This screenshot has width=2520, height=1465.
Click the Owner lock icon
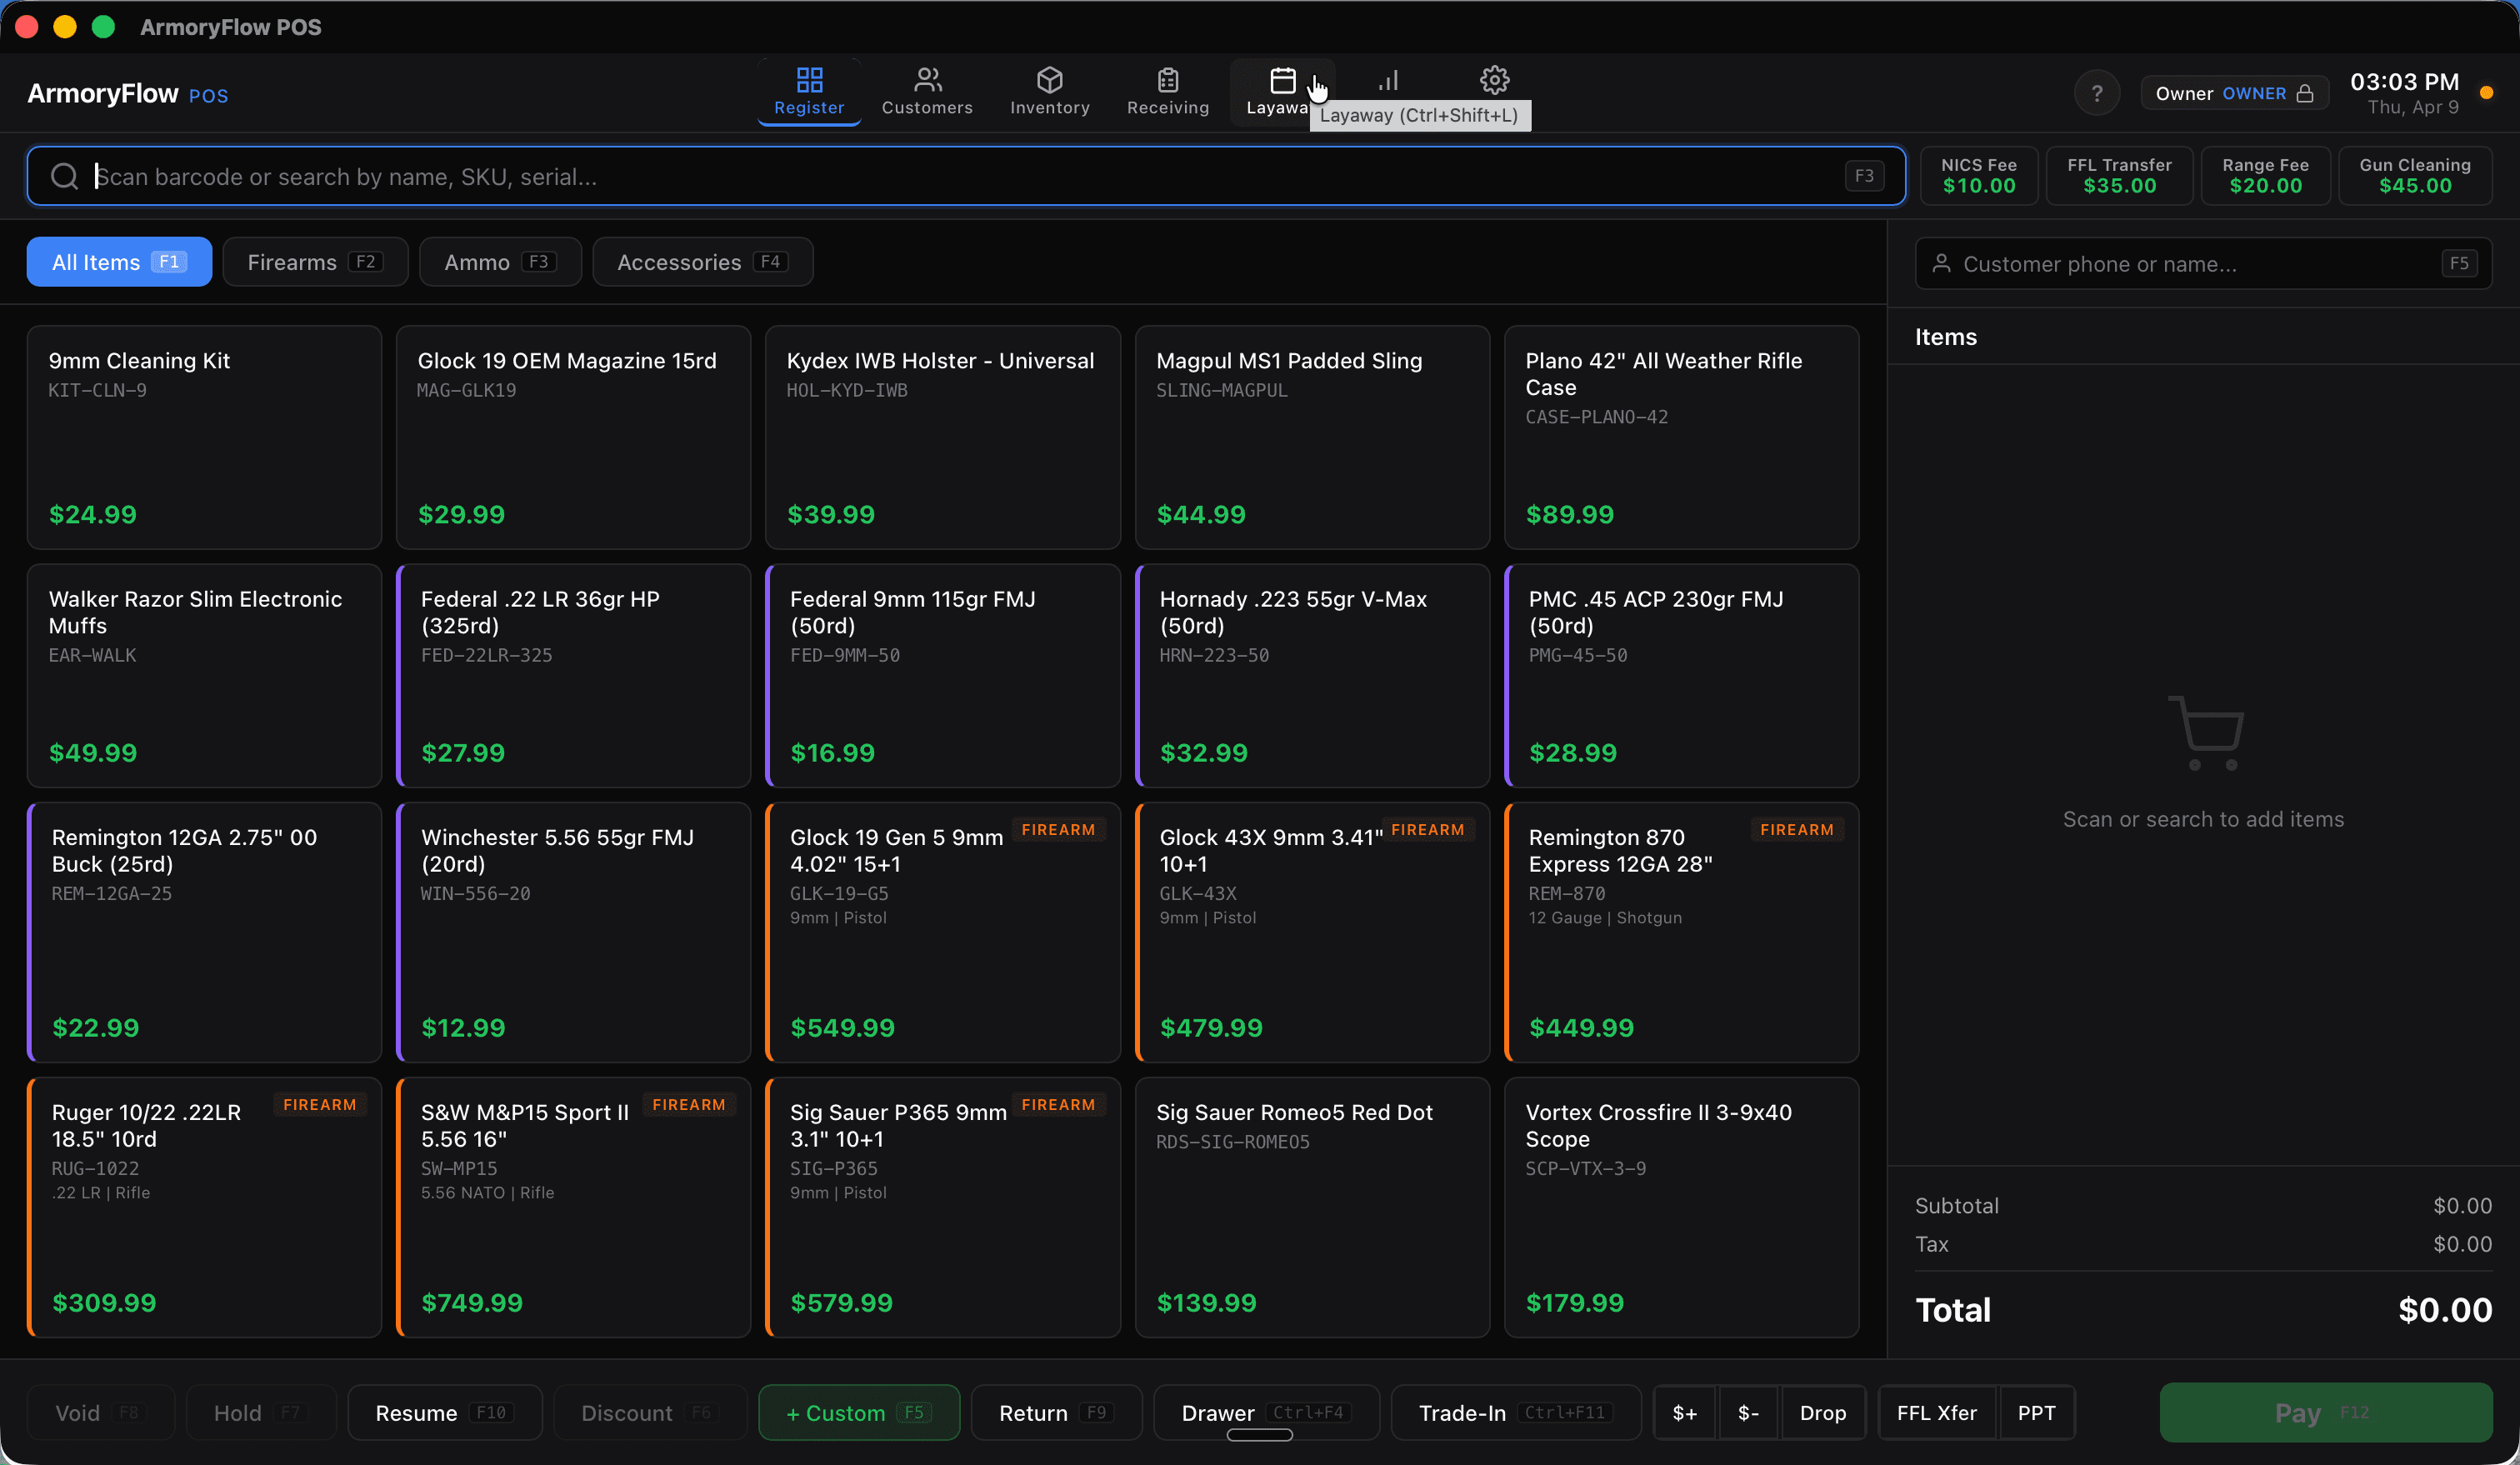click(2305, 92)
